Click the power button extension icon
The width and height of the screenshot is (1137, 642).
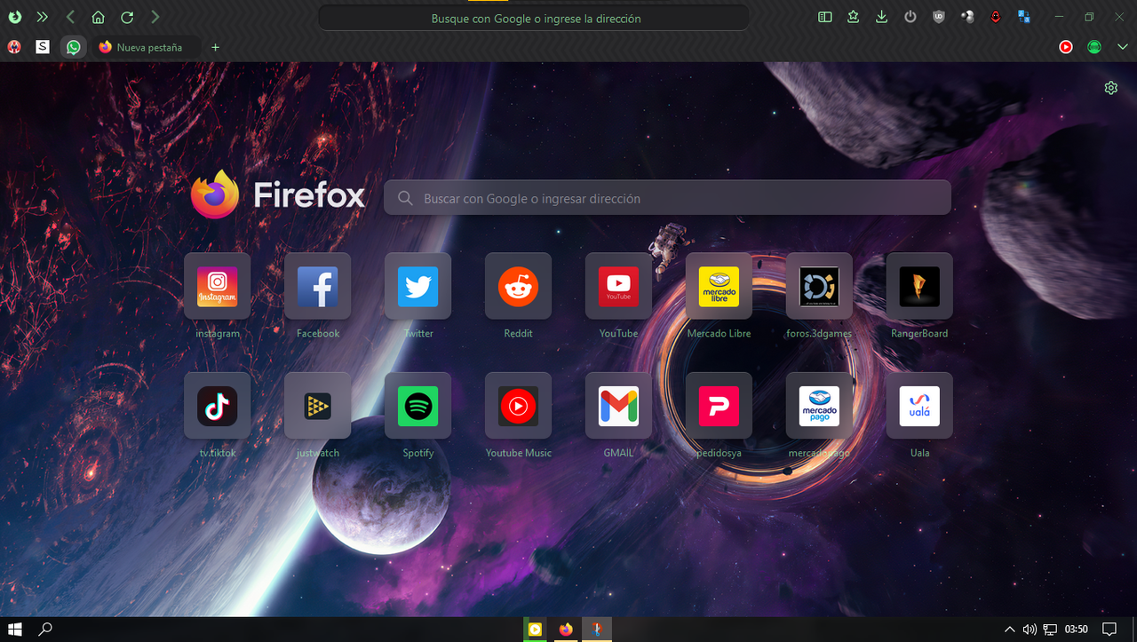910,17
